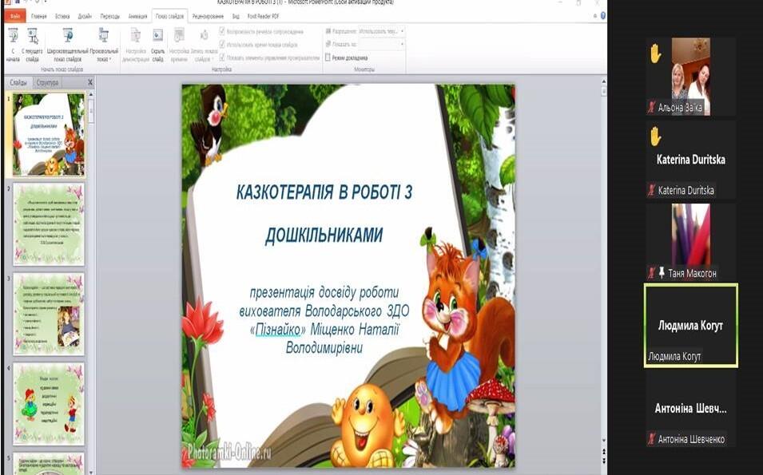
Task: Click raised hand icon on Katerina Duritska tile
Action: (x=655, y=137)
